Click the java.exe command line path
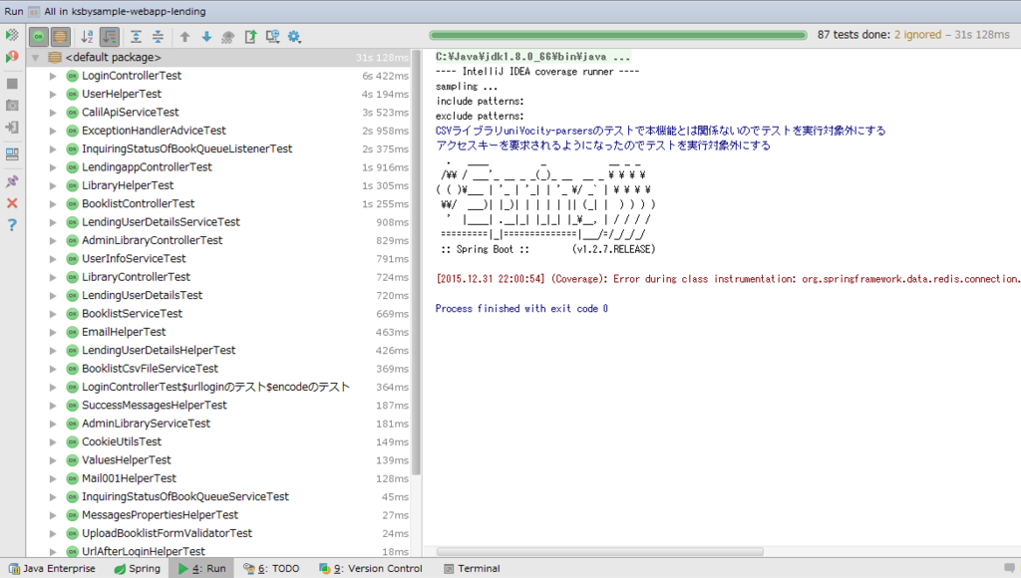Viewport: 1021px width, 578px height. pos(532,57)
